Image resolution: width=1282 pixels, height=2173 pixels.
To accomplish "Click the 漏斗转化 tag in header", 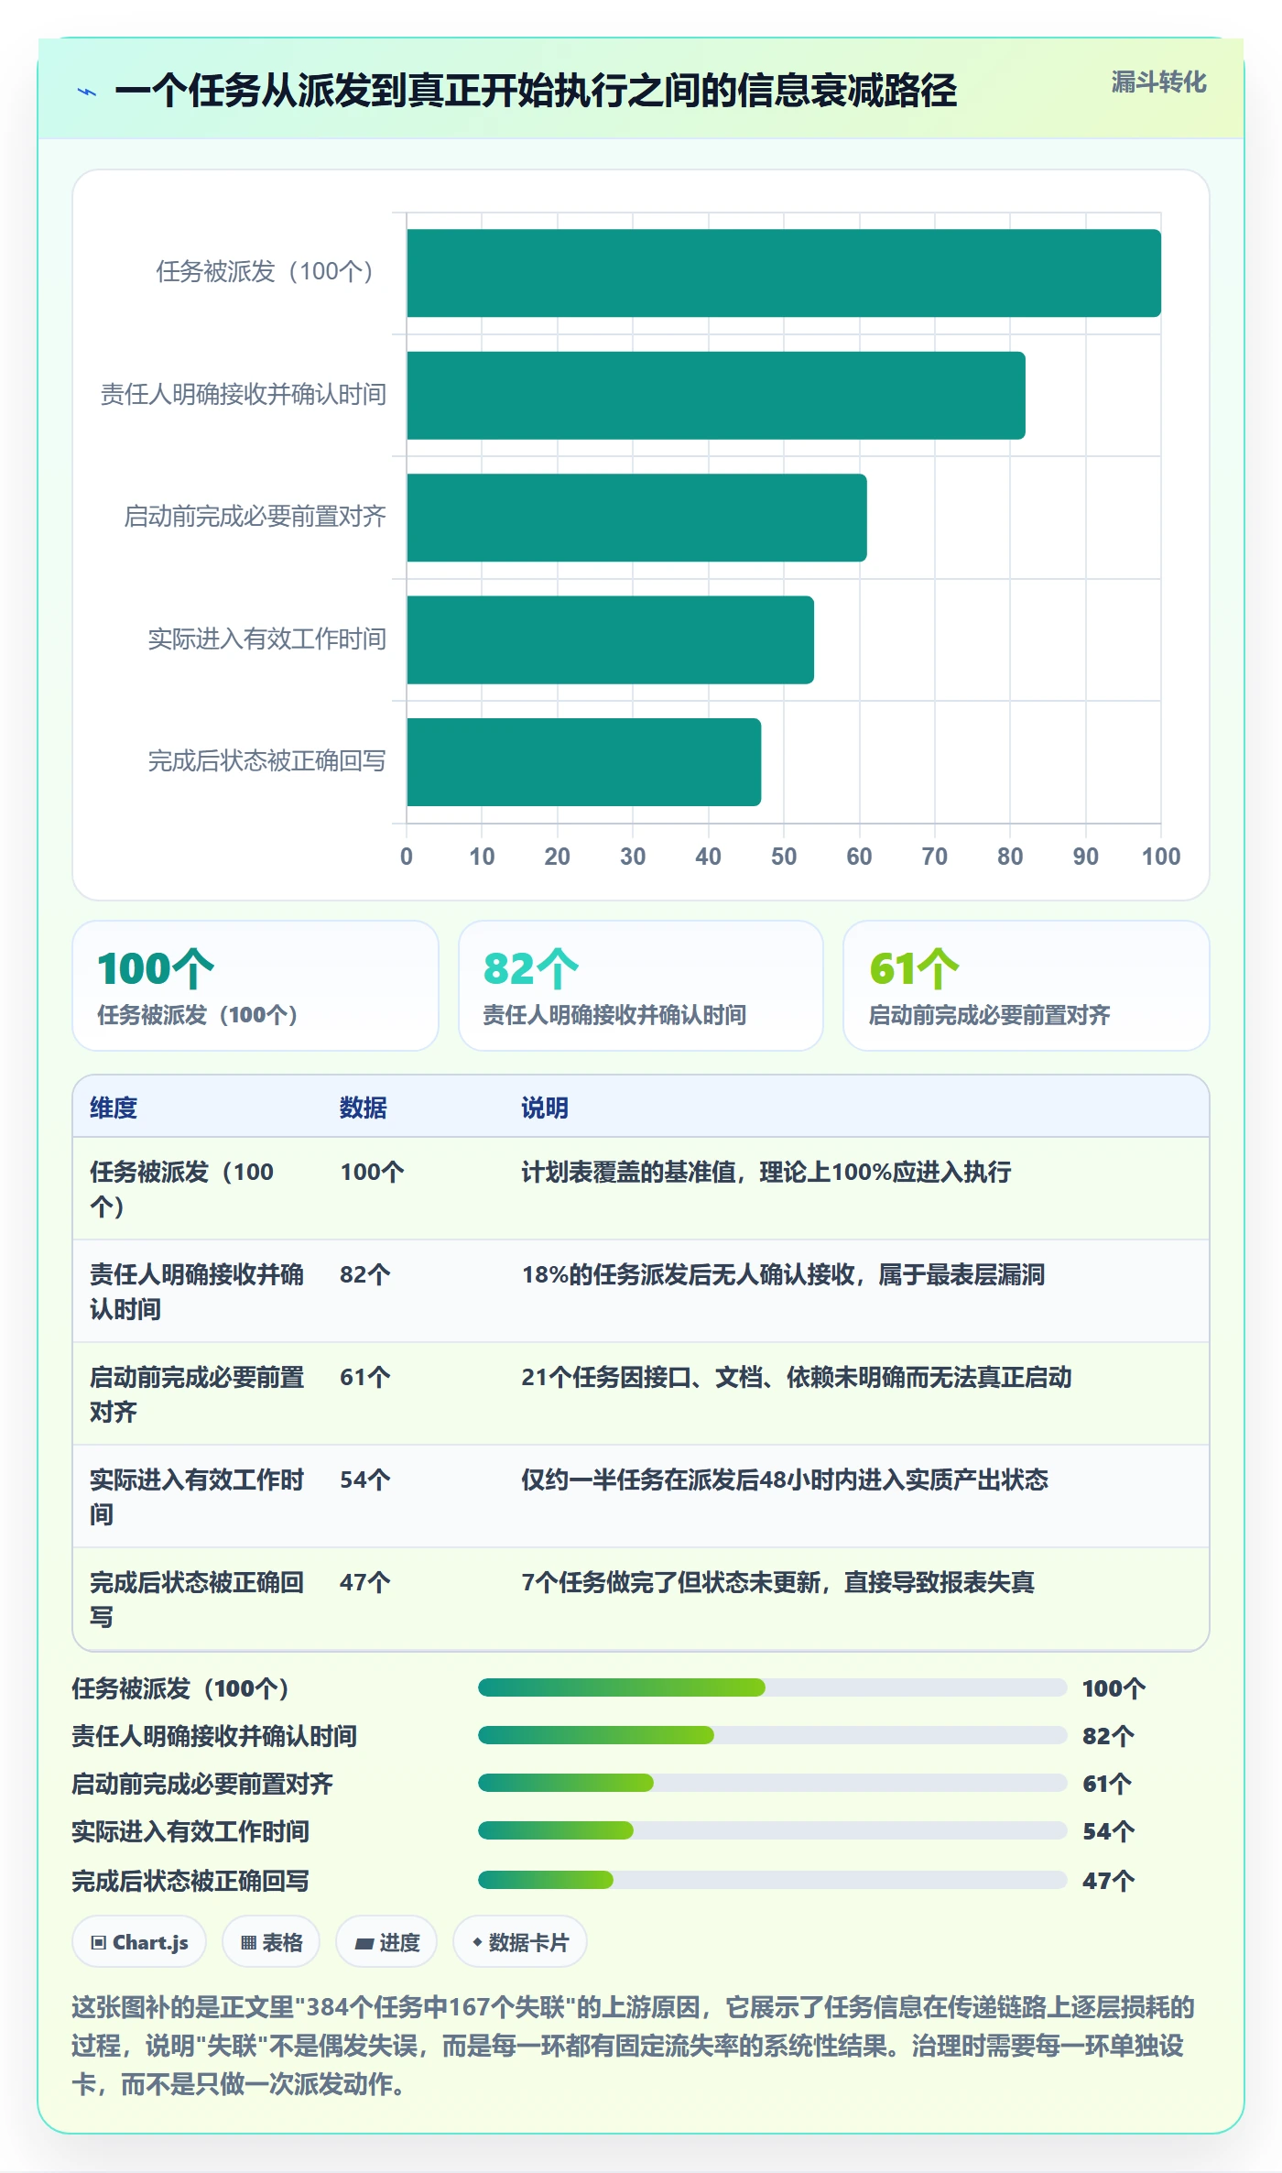I will (1158, 82).
